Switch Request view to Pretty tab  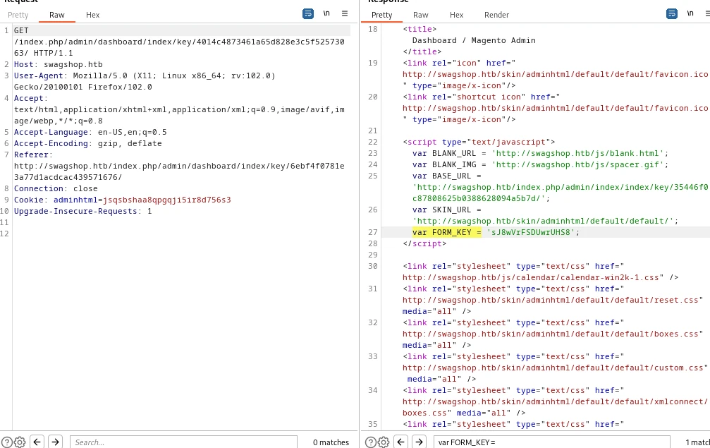pyautogui.click(x=18, y=15)
